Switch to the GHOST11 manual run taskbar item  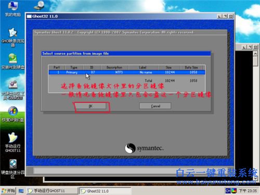coord(52,191)
